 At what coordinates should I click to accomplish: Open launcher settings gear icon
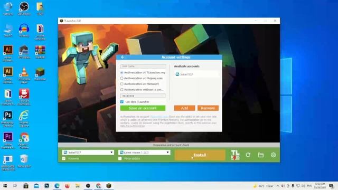tap(274, 155)
